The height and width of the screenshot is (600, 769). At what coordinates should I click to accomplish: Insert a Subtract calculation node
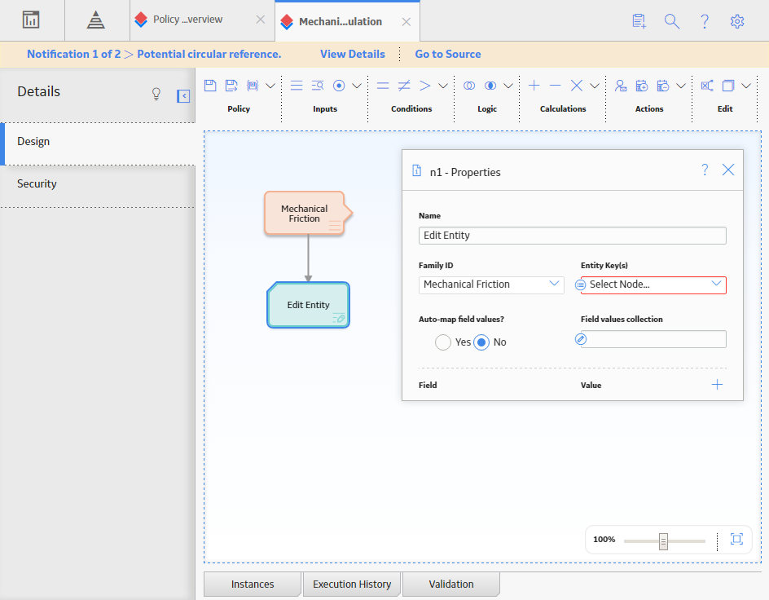556,86
